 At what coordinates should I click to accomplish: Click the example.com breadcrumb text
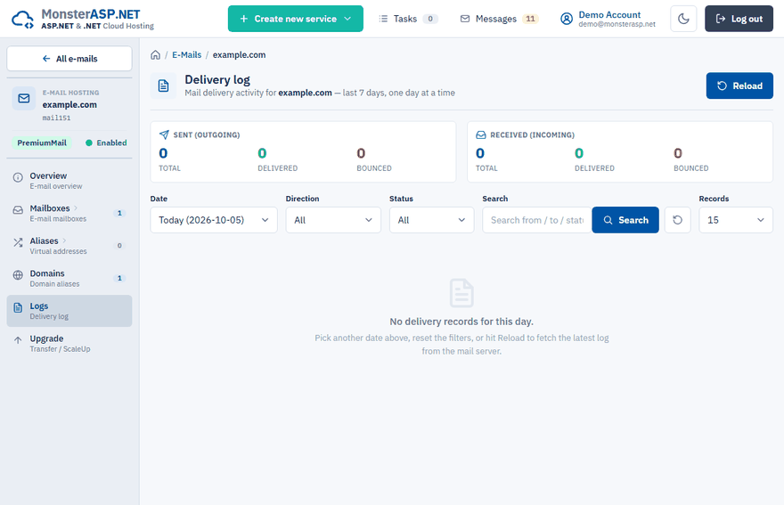click(239, 55)
